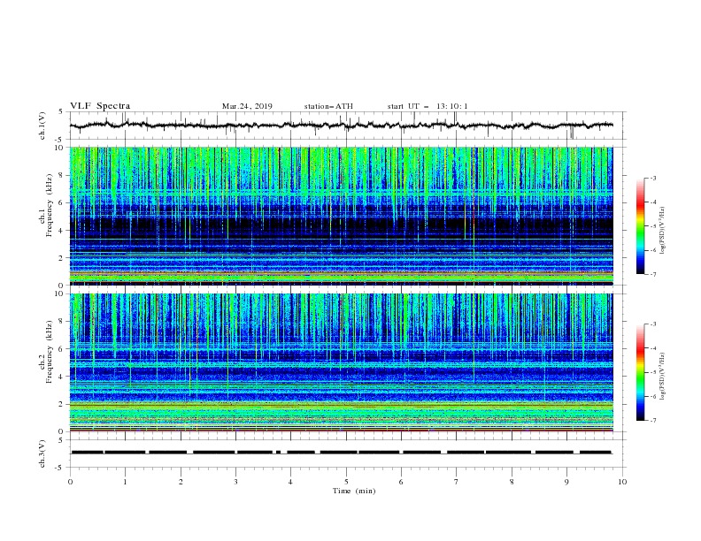The width and height of the screenshot is (701, 541).
Task: Click the time axis tick label "7"
Action: (457, 482)
